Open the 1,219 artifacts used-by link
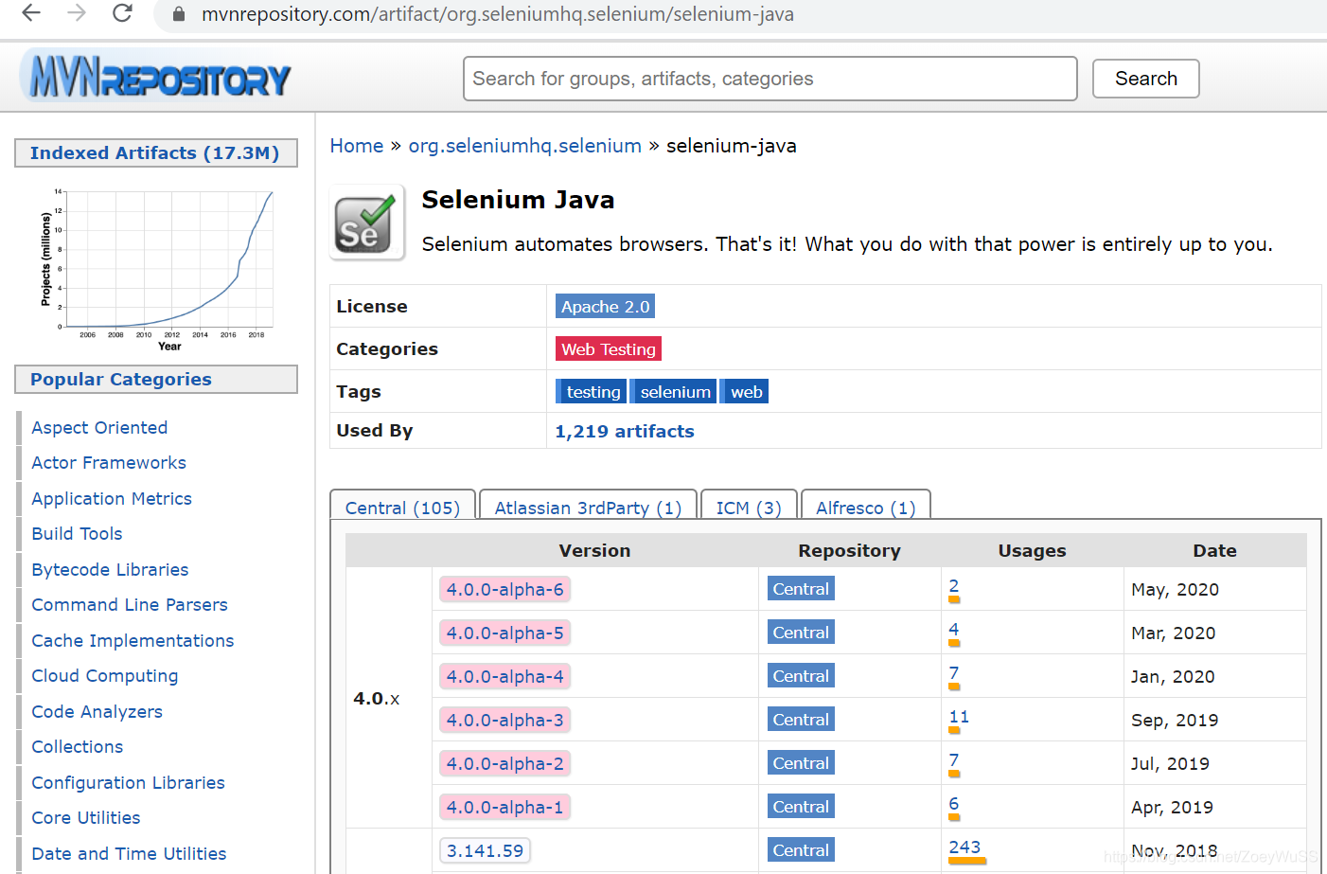 [624, 432]
